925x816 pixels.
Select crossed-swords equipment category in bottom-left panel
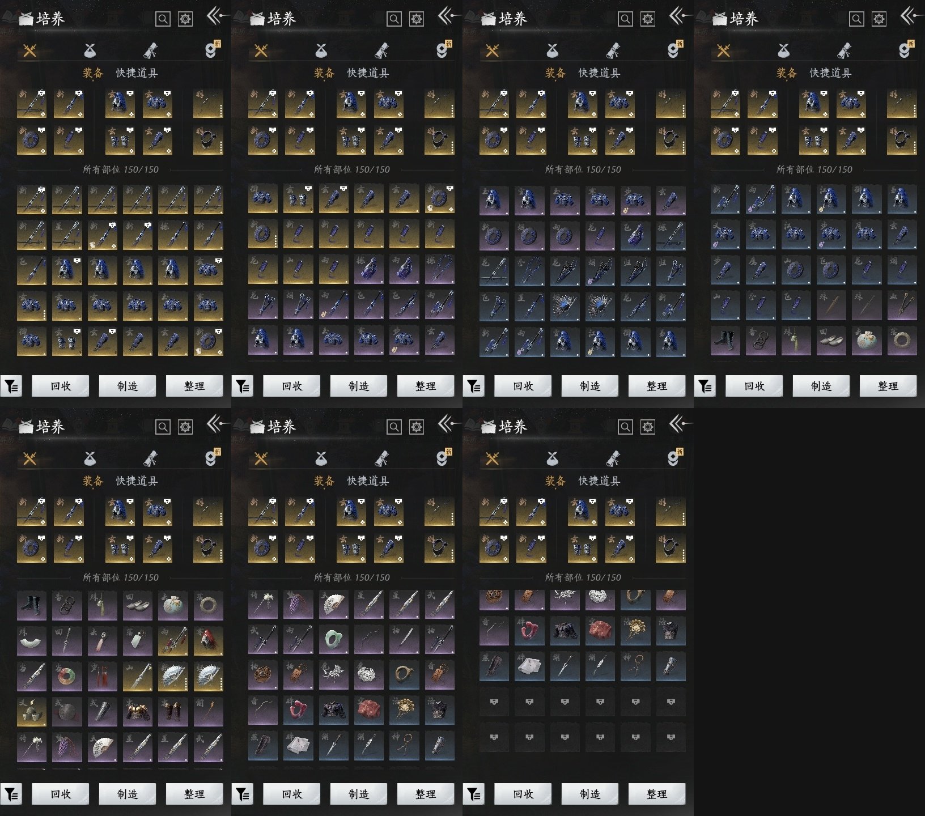click(29, 458)
